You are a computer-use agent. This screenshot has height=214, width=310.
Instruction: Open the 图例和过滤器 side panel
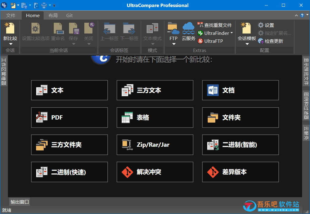click(x=306, y=106)
